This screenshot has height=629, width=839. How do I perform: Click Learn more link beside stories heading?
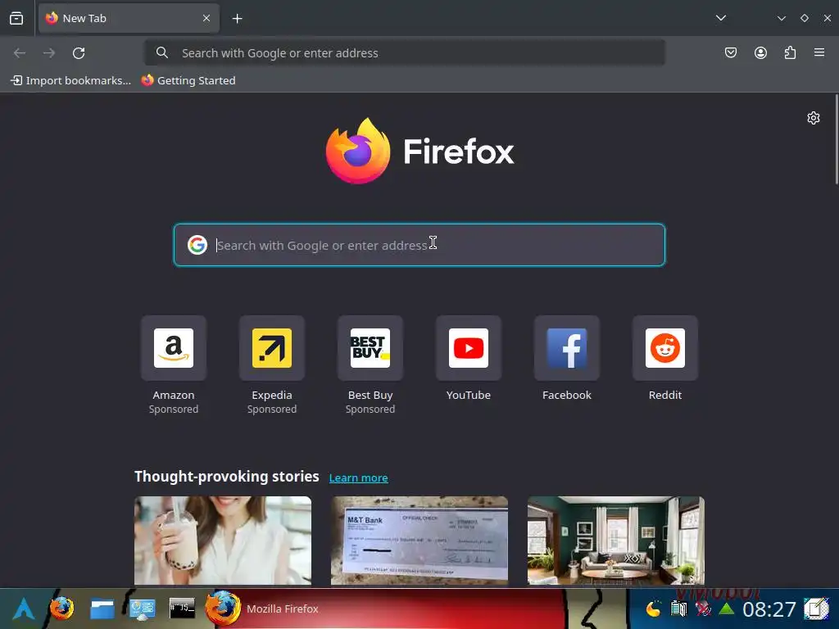pyautogui.click(x=359, y=477)
